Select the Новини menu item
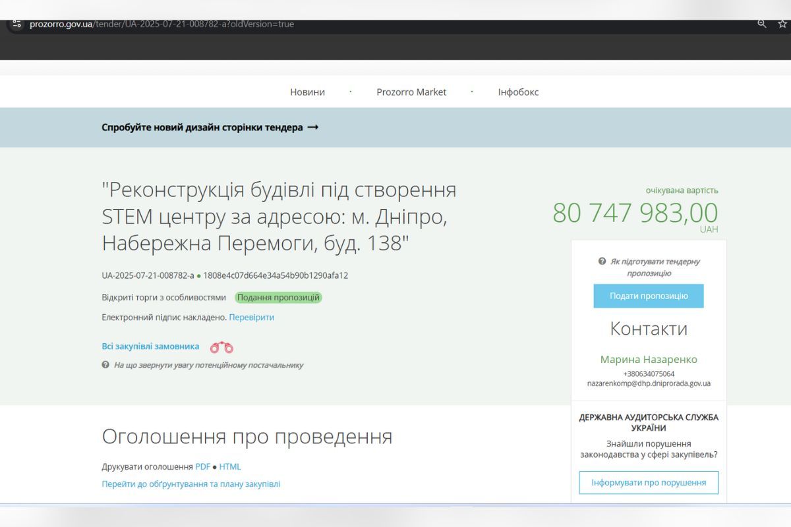Image resolution: width=791 pixels, height=527 pixels. tap(307, 92)
